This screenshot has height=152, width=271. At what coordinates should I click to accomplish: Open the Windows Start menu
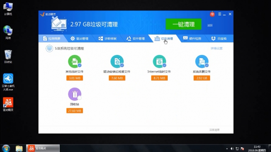click(6, 148)
